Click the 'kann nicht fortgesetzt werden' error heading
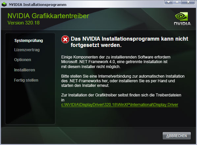This screenshot has width=197, height=145. 129,42
